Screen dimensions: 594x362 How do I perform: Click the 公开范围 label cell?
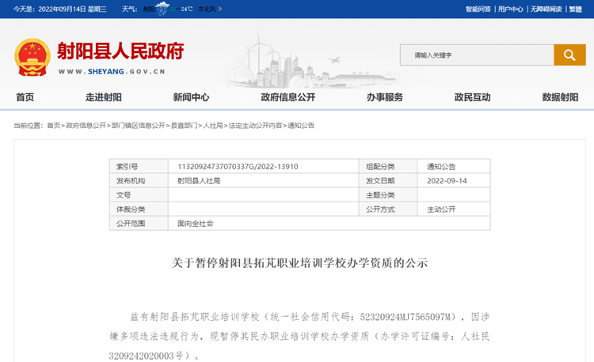pyautogui.click(x=139, y=224)
